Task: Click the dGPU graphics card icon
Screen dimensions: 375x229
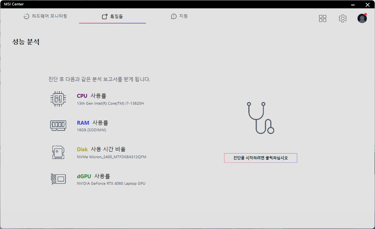Action: tap(59, 179)
